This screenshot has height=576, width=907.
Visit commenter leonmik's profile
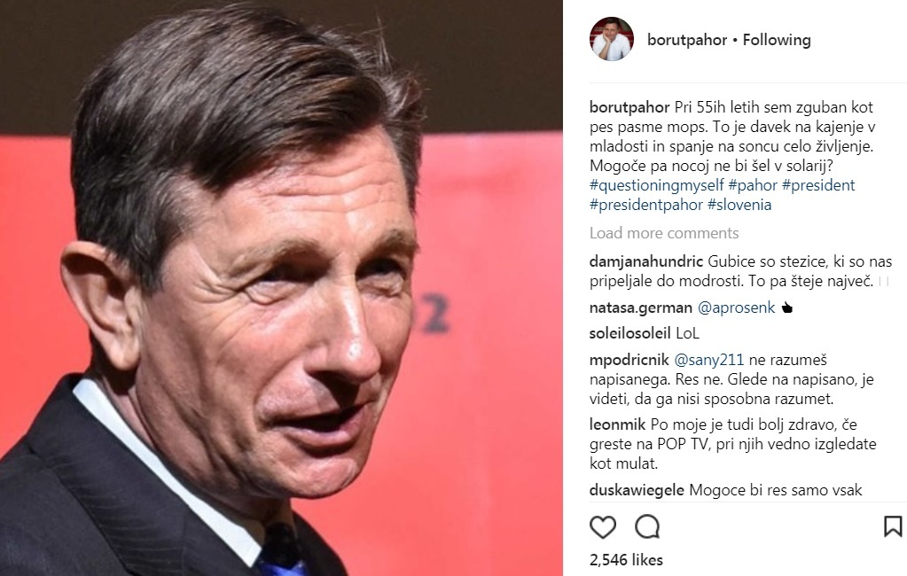617,424
